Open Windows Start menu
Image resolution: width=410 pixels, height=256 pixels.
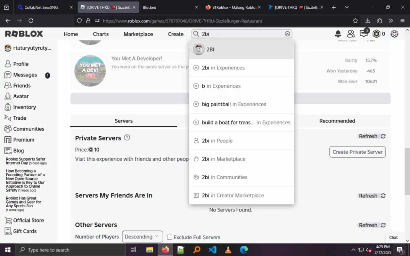click(x=8, y=250)
